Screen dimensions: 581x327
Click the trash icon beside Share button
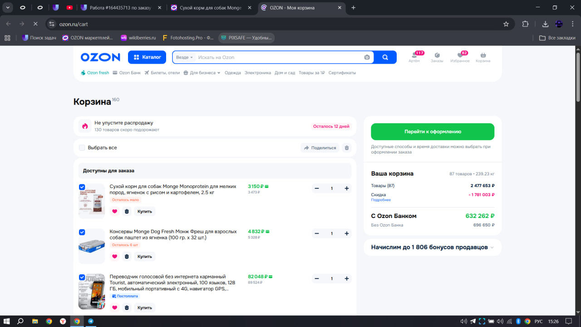(x=347, y=148)
